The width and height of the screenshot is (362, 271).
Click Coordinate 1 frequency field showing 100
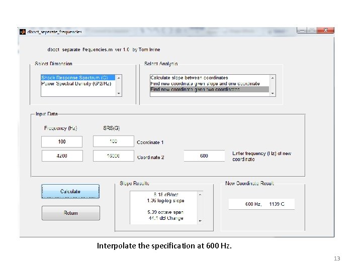(62, 142)
